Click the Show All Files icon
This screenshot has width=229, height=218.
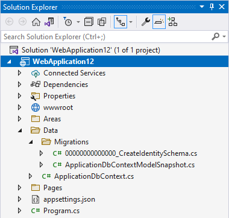tap(102, 22)
